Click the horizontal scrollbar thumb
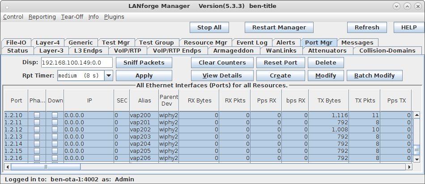The width and height of the screenshot is (425, 184). [x=46, y=167]
